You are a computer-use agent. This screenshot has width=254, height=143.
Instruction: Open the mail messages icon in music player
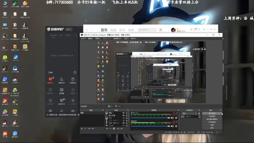point(195,29)
